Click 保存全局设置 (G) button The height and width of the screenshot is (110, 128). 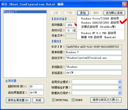coord(18,100)
